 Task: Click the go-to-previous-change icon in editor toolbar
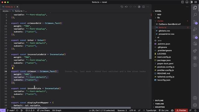[x=126, y=7]
